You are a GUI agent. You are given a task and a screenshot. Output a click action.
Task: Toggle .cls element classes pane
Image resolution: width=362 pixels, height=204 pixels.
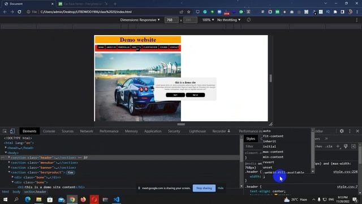point(329,146)
